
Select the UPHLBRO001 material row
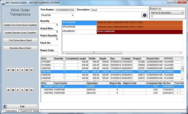122,32
